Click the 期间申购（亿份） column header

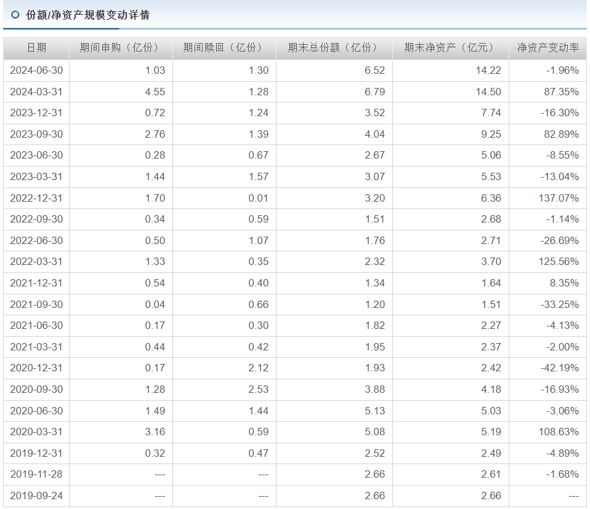pyautogui.click(x=120, y=48)
